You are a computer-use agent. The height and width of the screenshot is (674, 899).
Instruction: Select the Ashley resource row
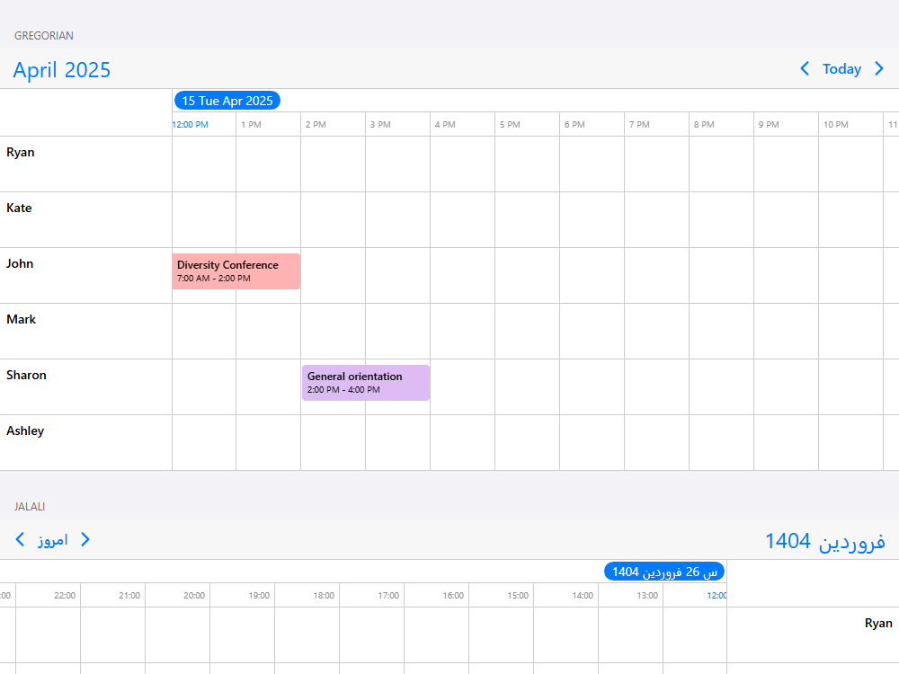point(86,442)
